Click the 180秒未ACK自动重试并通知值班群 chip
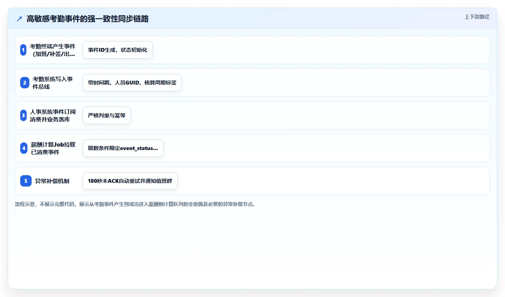This screenshot has height=297, width=505. [x=130, y=181]
